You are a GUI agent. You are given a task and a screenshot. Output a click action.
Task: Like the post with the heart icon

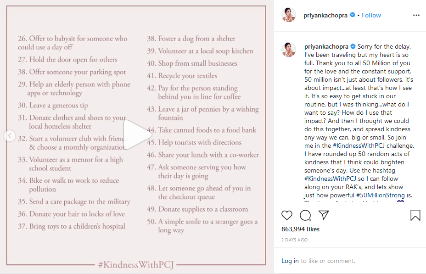[287, 215]
